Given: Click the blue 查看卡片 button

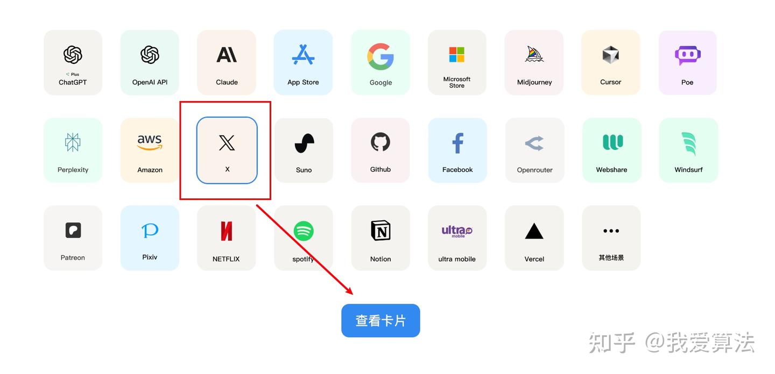Looking at the screenshot, I should pos(381,321).
